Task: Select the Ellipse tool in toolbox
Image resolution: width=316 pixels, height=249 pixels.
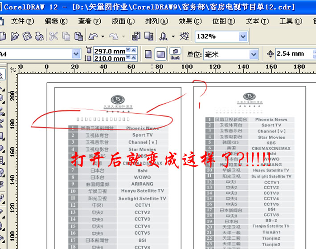Action: pyautogui.click(x=2, y=149)
